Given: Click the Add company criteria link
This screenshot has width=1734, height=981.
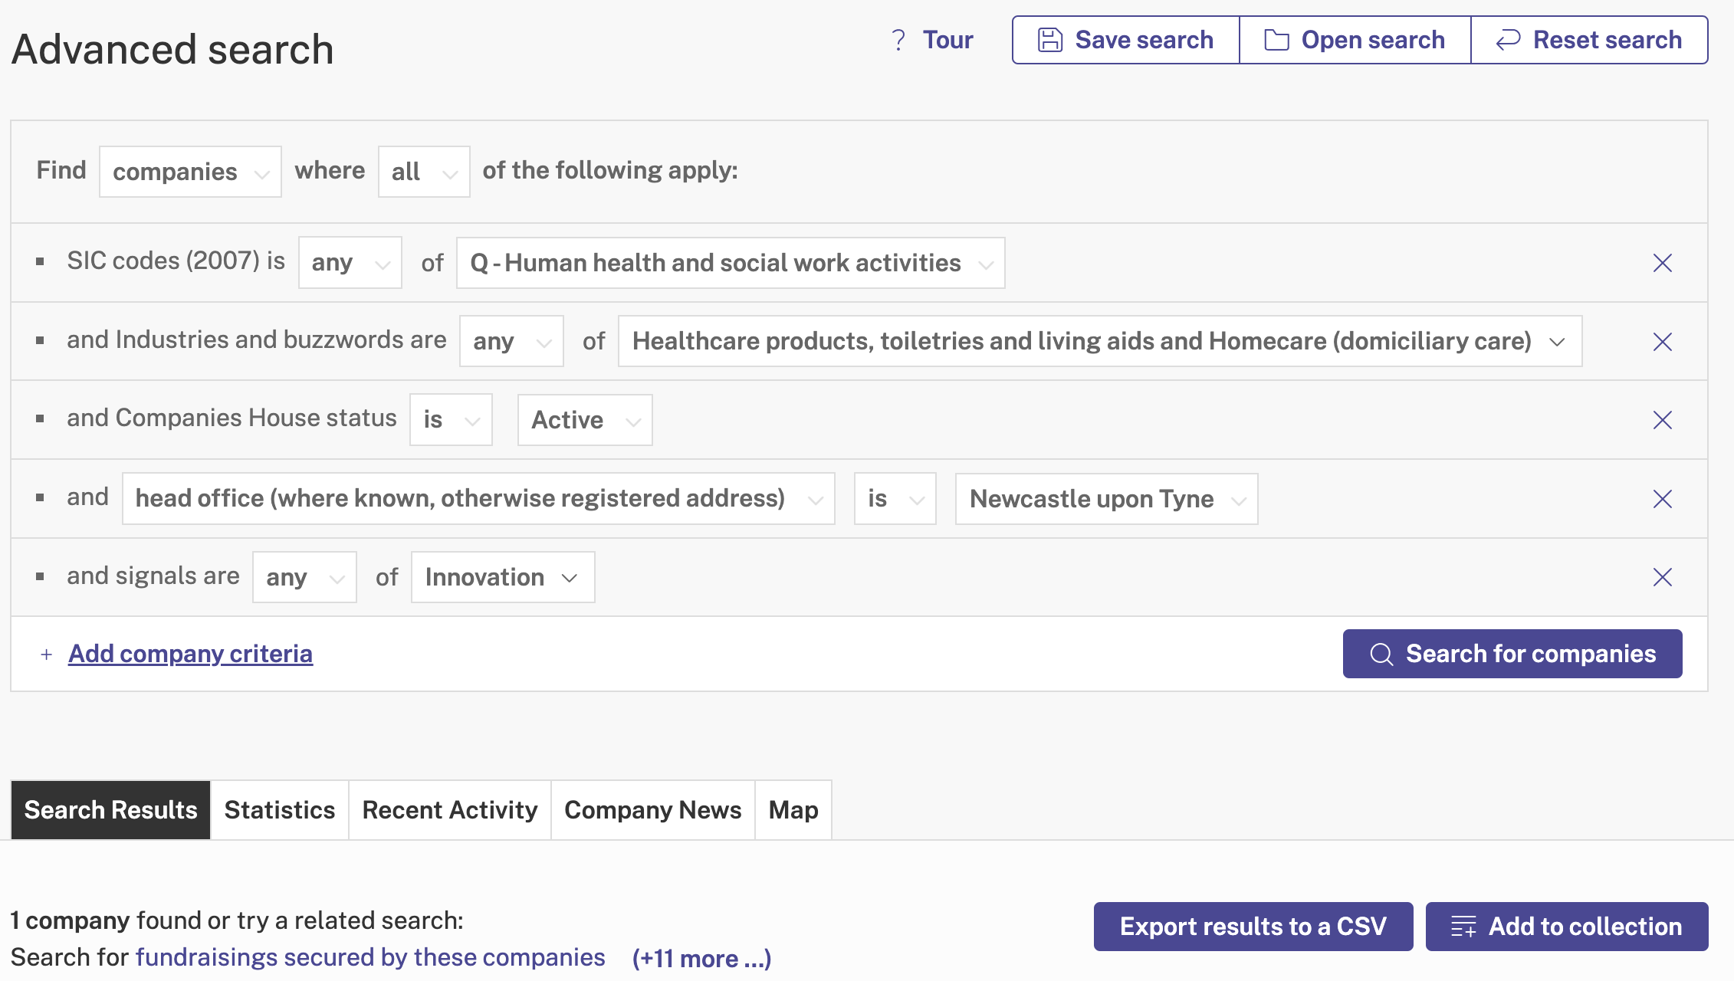Looking at the screenshot, I should [190, 654].
